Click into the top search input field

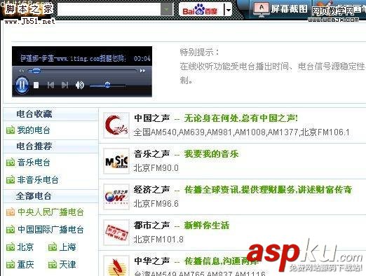pyautogui.click(x=109, y=10)
